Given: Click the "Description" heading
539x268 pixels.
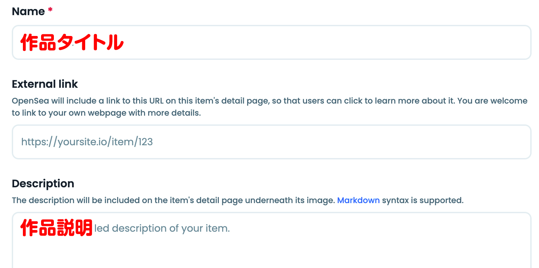Looking at the screenshot, I should [x=43, y=184].
